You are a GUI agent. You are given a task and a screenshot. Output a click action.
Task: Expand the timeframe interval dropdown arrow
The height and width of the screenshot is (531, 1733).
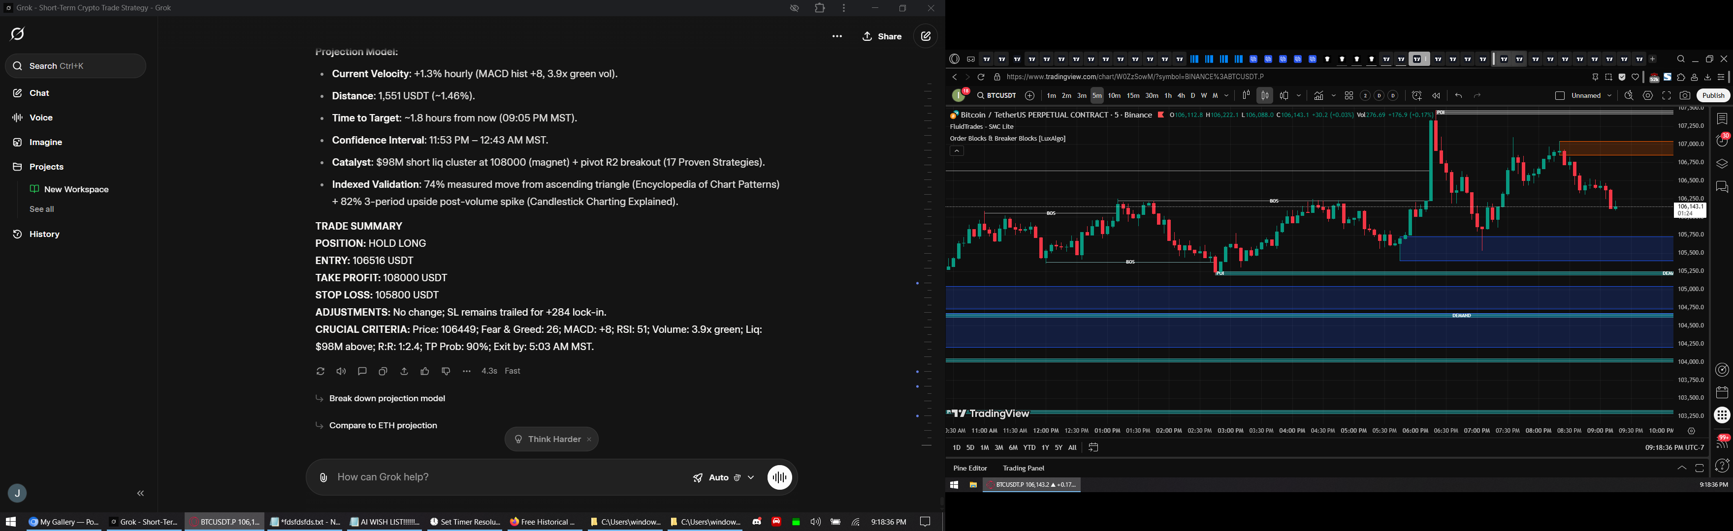click(1227, 96)
